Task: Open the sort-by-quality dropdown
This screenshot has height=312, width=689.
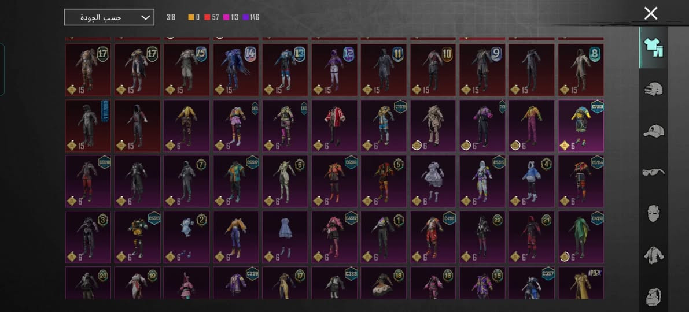Action: 109,17
